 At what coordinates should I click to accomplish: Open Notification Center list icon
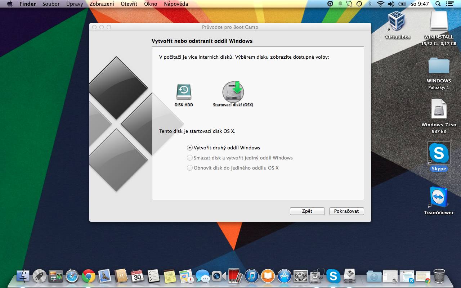(449, 4)
